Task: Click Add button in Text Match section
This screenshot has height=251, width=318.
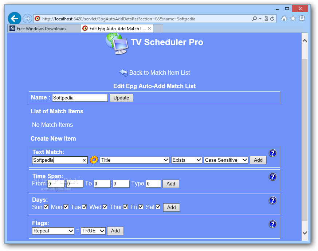Action: (x=258, y=160)
